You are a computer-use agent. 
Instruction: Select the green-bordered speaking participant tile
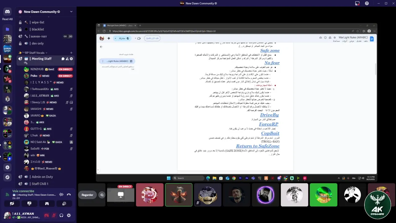point(179,195)
